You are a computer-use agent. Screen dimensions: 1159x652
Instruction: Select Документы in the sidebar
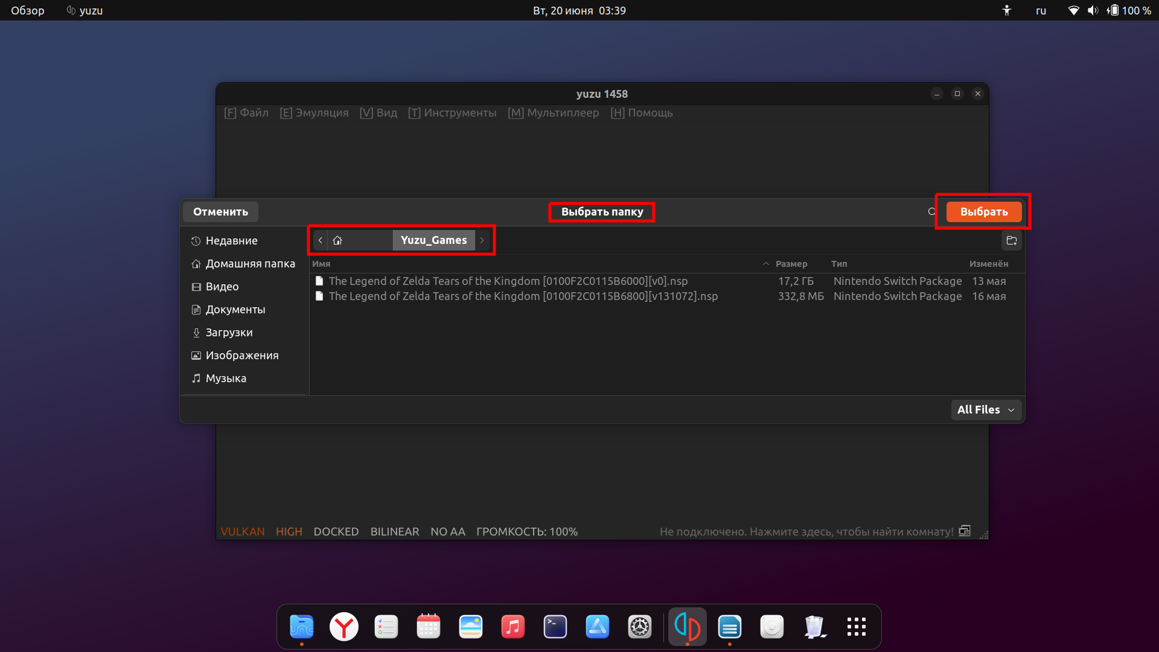coord(246,310)
